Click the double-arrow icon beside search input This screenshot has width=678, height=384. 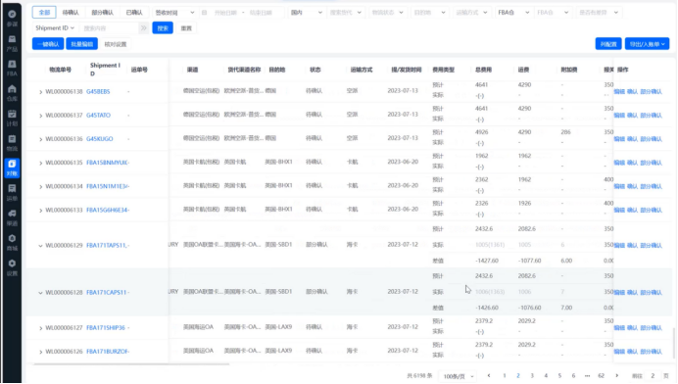(x=144, y=28)
